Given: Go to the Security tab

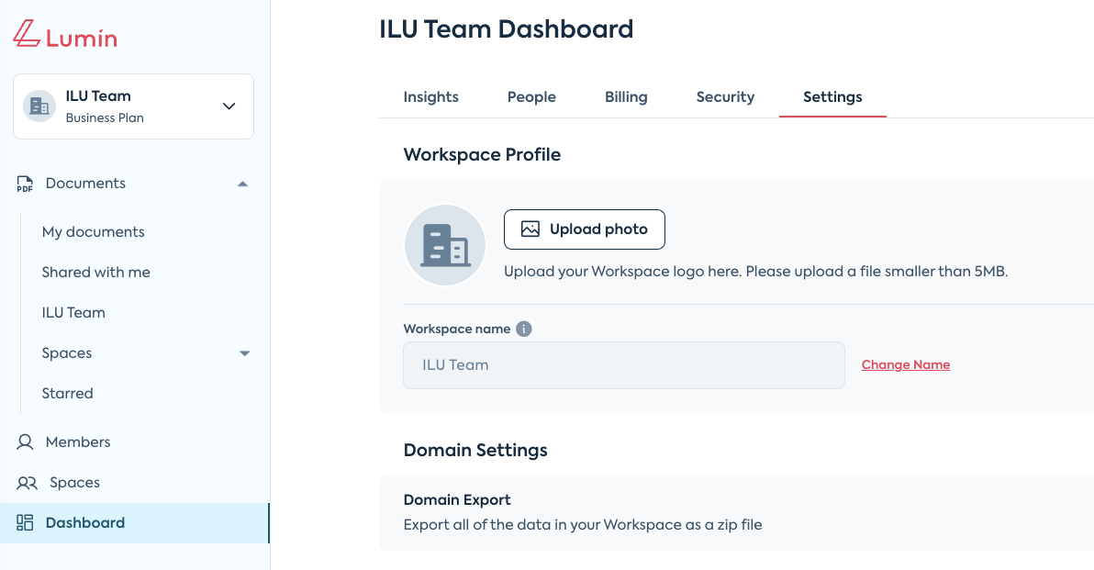Looking at the screenshot, I should pyautogui.click(x=725, y=97).
